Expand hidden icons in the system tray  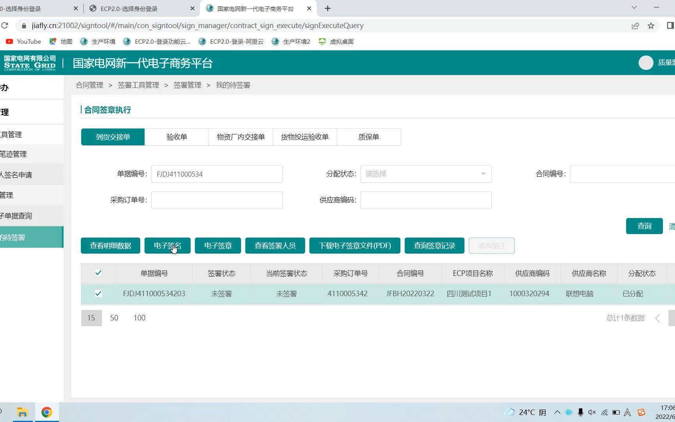click(x=557, y=412)
